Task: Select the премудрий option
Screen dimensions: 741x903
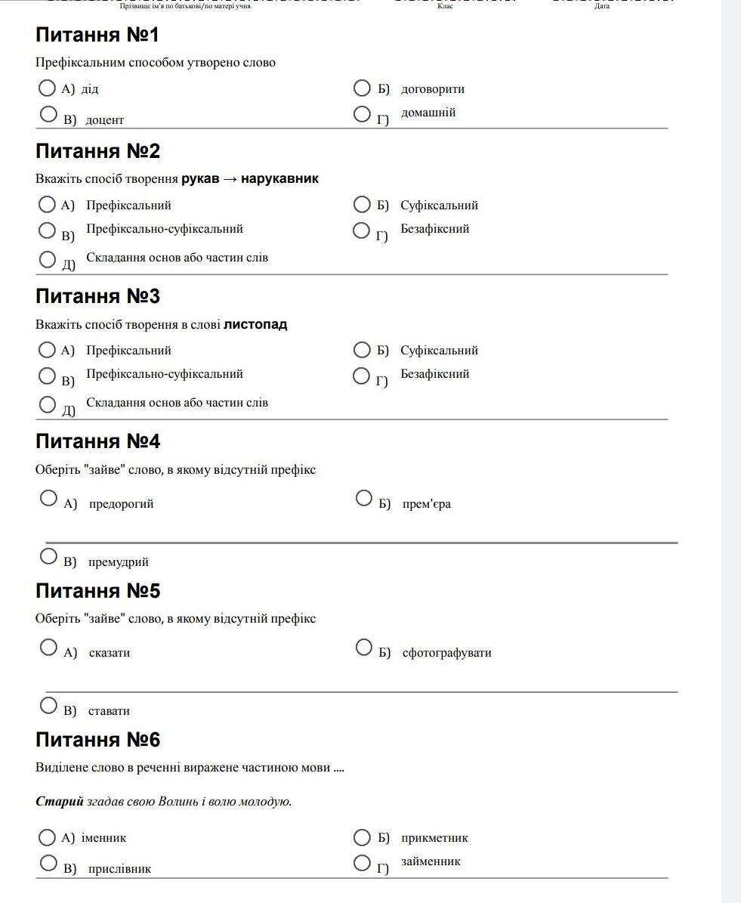Action: [x=48, y=556]
